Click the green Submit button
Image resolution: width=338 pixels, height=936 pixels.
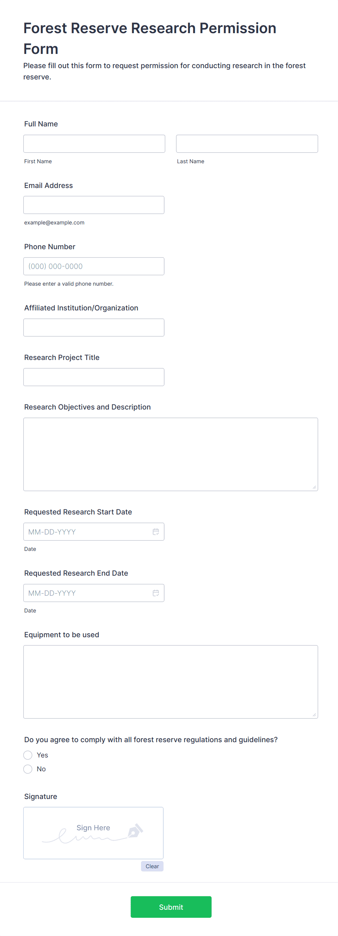171,907
